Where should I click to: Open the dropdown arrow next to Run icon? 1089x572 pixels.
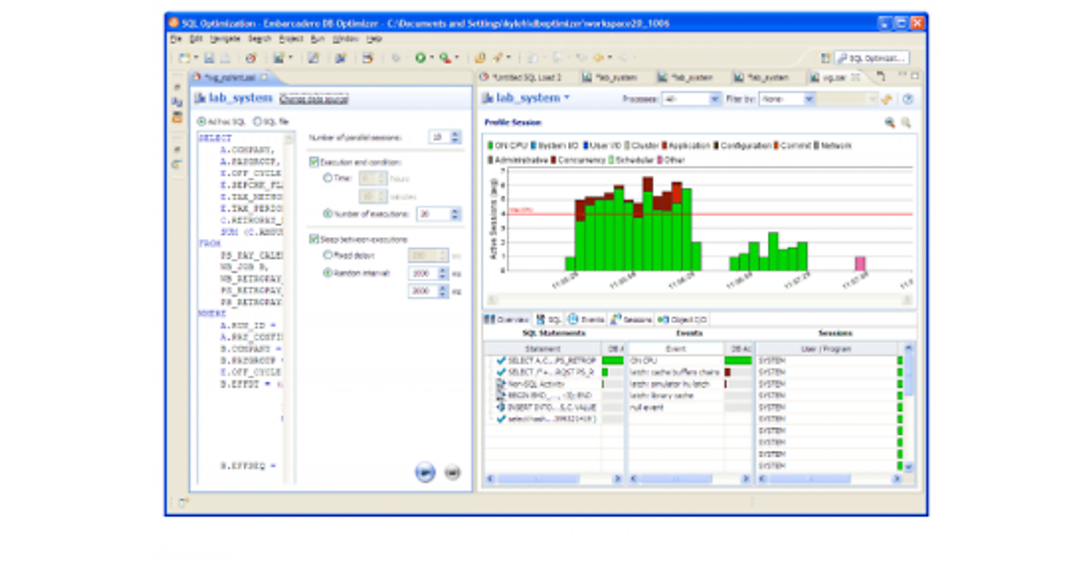431,57
